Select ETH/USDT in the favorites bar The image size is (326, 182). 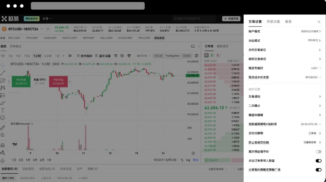(32, 38)
